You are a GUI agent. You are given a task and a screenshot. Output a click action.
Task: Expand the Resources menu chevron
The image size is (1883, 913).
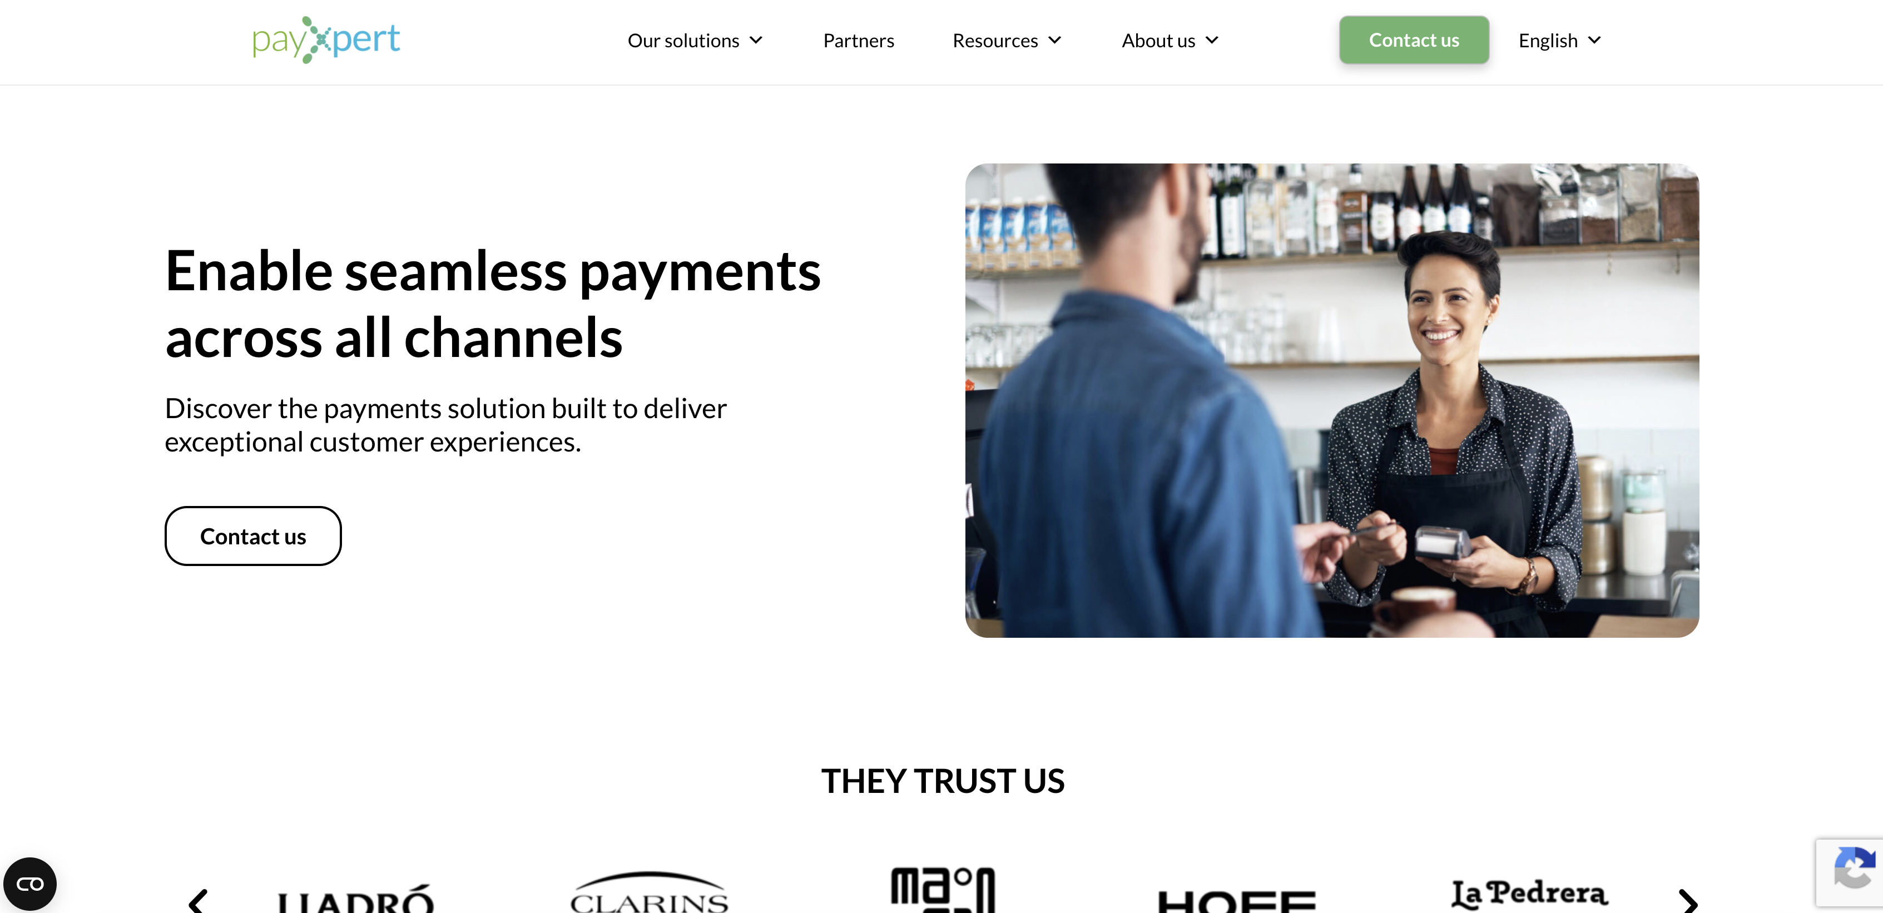click(1054, 40)
